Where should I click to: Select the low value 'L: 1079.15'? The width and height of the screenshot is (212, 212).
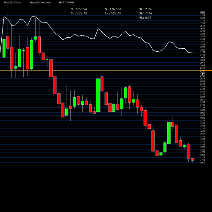click(113, 14)
